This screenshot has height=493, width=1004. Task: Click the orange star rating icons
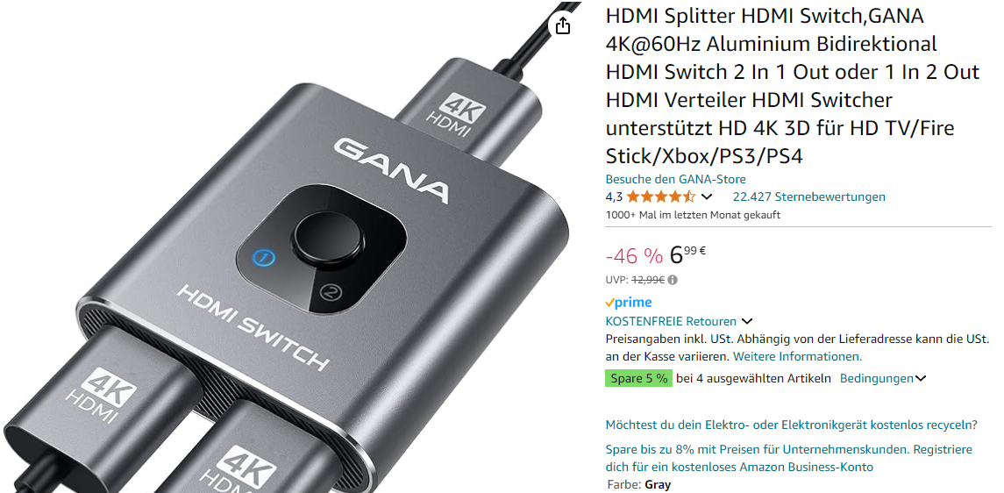point(661,196)
